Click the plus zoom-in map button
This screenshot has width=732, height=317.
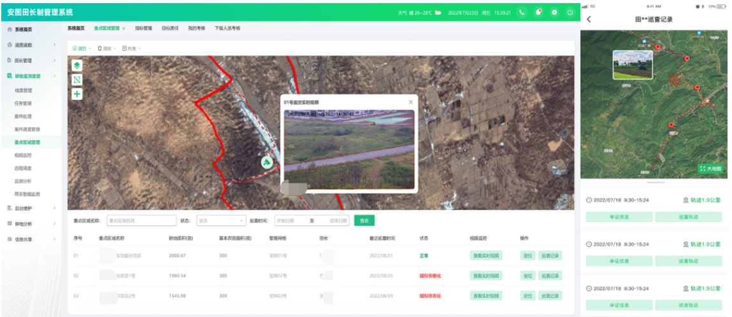(x=77, y=94)
